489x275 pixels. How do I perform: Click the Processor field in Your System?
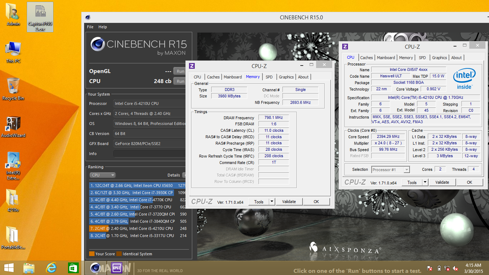tap(149, 103)
